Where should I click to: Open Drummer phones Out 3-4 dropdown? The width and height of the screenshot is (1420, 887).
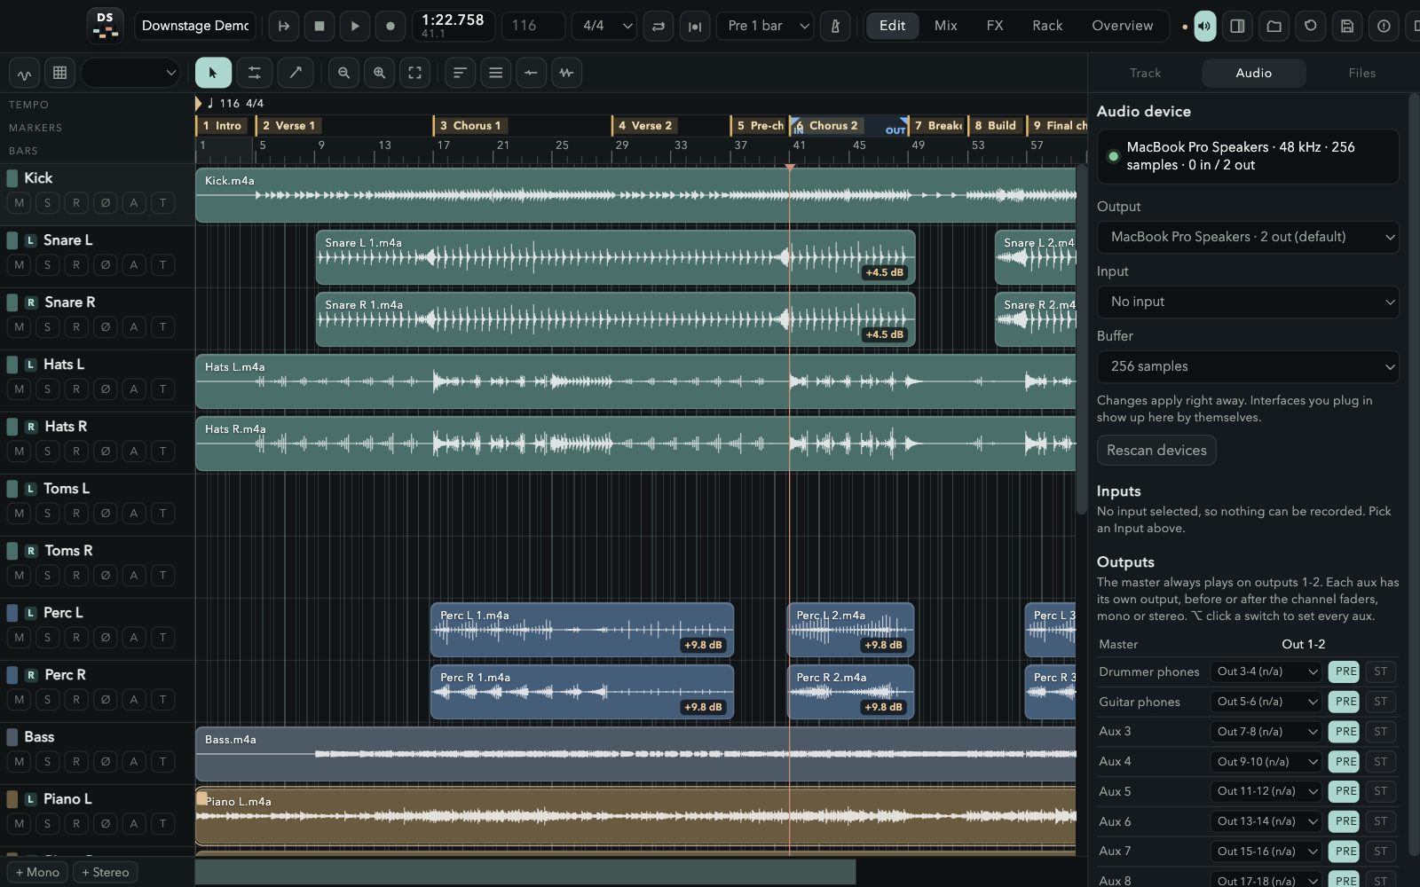coord(1266,671)
